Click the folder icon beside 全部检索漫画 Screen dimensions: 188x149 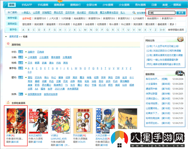click(x=8, y=102)
